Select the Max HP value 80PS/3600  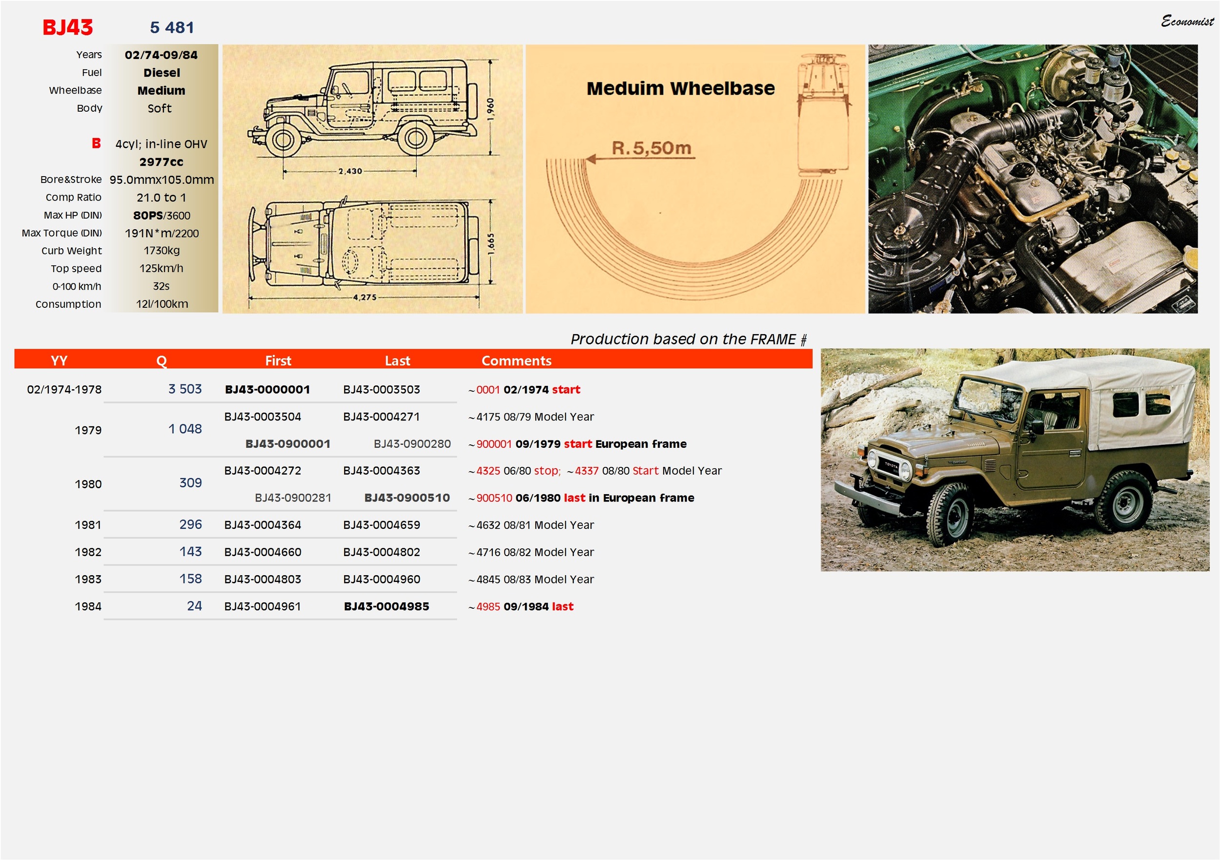pyautogui.click(x=162, y=216)
